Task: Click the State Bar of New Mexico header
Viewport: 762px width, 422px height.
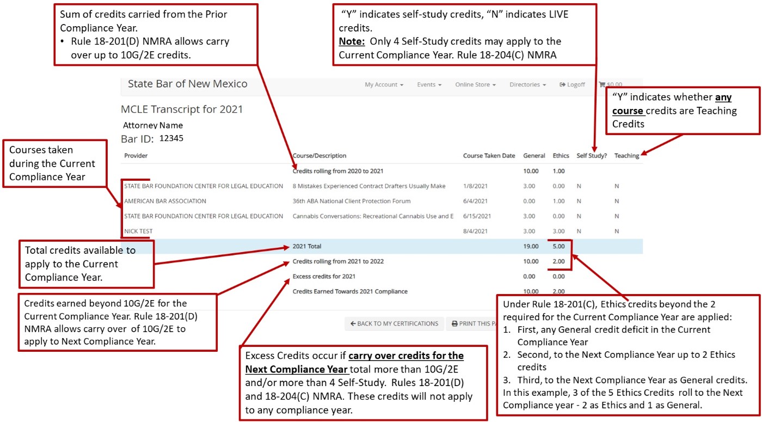Action: coord(187,83)
